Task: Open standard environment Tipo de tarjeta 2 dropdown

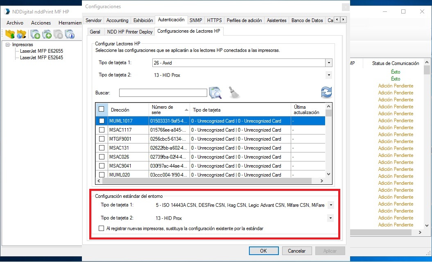Action: pos(330,218)
